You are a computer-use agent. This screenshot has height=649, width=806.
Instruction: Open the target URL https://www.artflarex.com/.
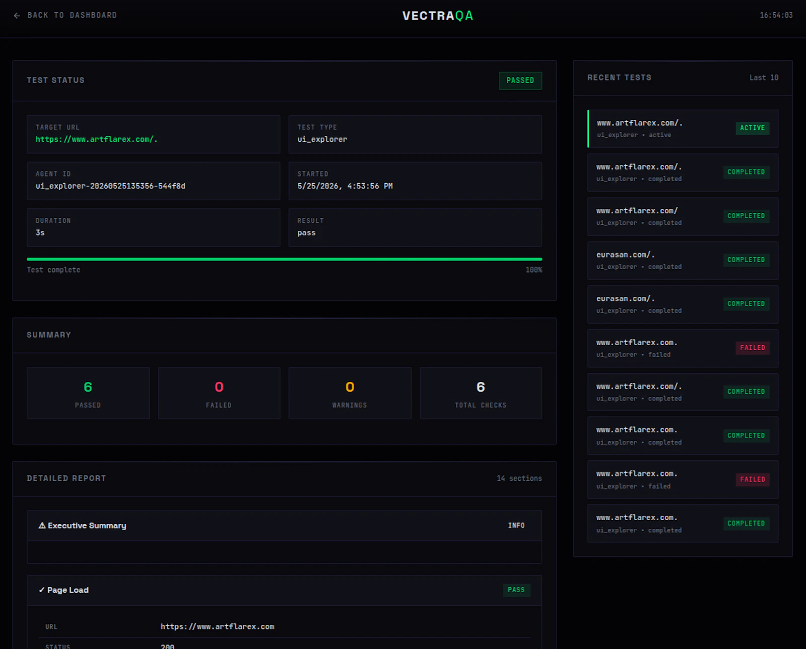pos(96,139)
